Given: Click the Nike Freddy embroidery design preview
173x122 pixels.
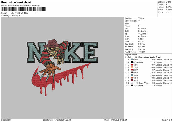Looking at the screenshot, I should pyautogui.click(x=62, y=68).
